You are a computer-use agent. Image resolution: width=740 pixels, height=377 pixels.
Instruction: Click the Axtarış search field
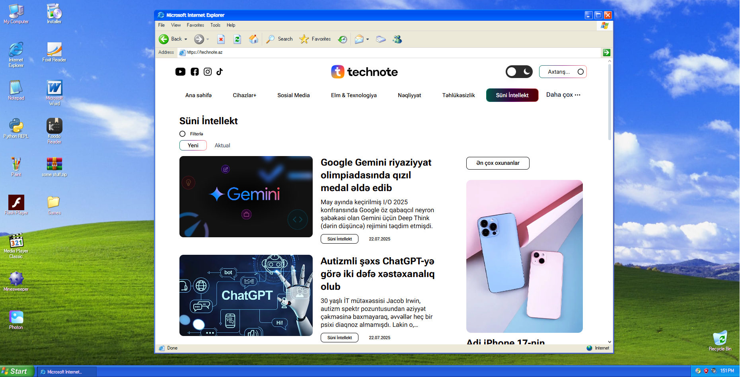(563, 72)
